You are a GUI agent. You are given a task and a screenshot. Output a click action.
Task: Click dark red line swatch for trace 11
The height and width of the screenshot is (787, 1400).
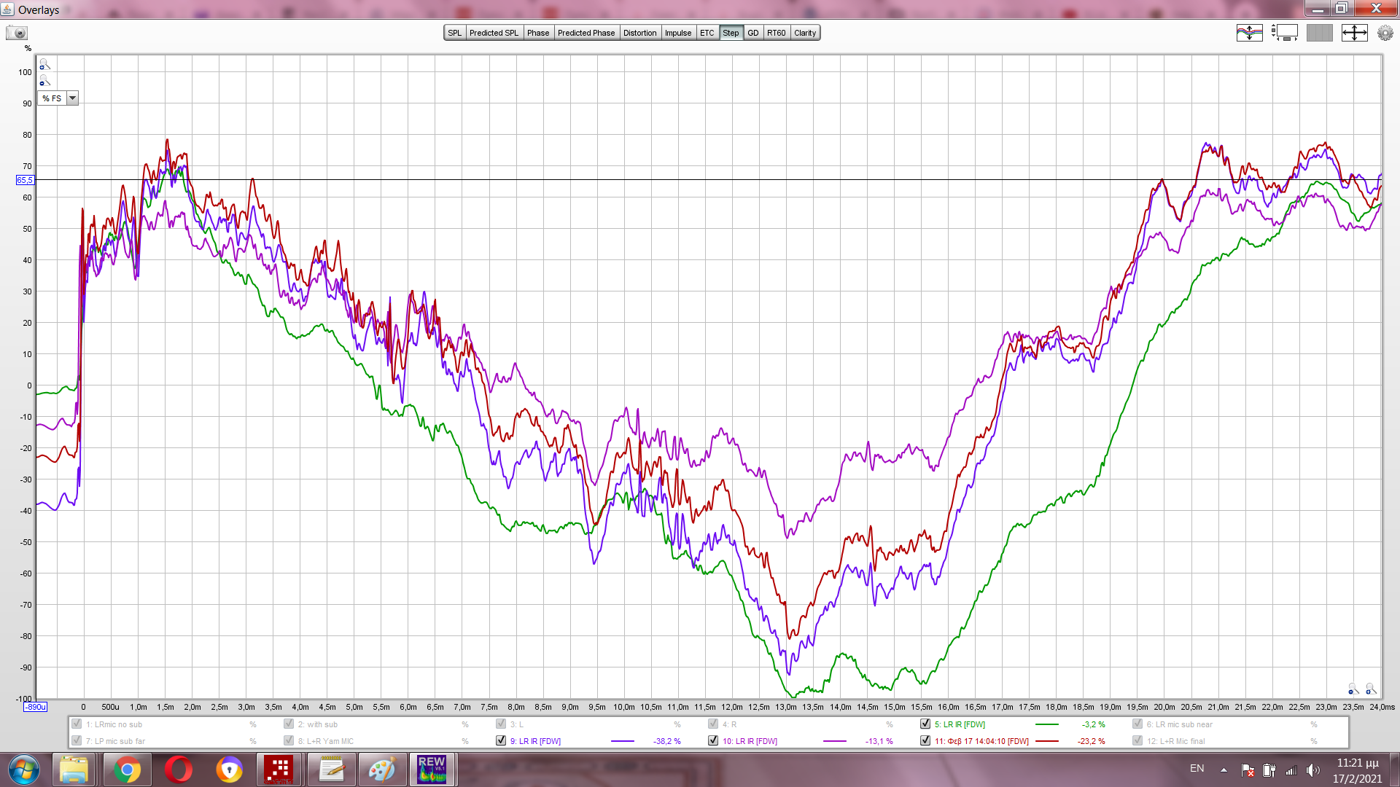[x=1046, y=741]
